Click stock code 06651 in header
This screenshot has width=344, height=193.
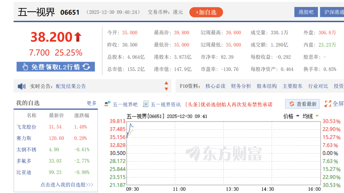pos(70,13)
